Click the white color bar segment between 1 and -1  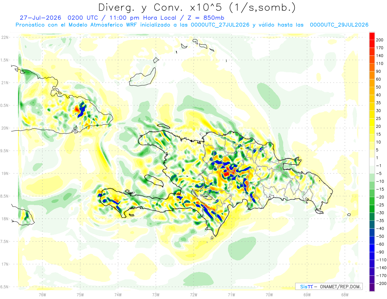372,162
